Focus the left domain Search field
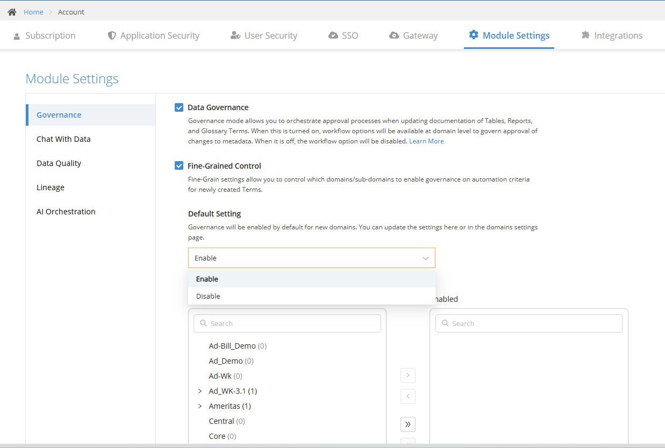 coord(287,323)
